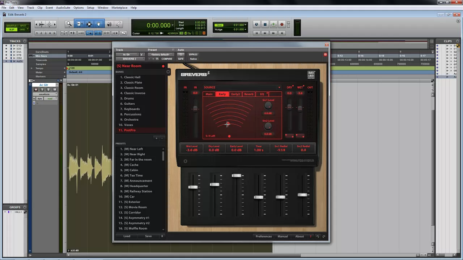Switch to the Early2 tab
Screen dimensions: 463x260
(x=235, y=94)
